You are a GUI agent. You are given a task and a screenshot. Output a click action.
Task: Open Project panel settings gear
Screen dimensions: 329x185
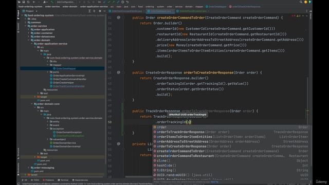(100, 11)
